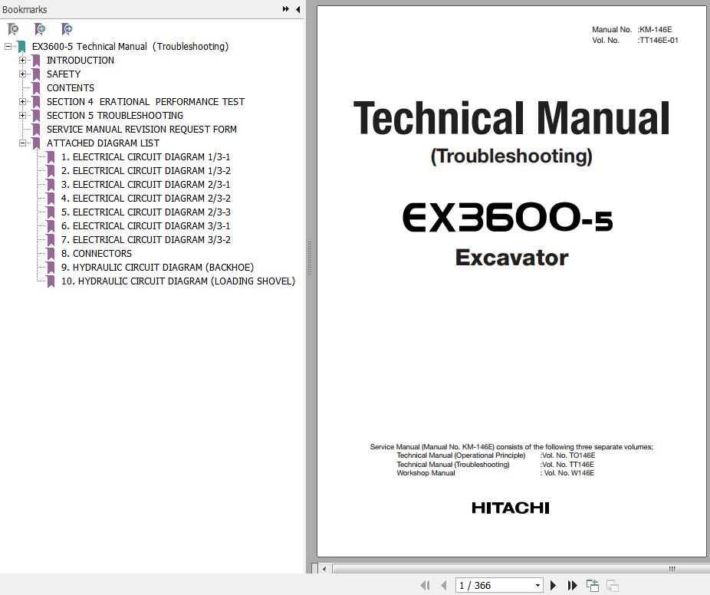Select ATTACHED DIAGRAM LIST bookmark label
710x595 pixels.
tap(103, 143)
